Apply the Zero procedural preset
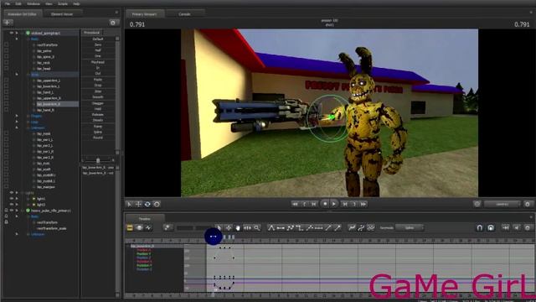 coord(98,44)
